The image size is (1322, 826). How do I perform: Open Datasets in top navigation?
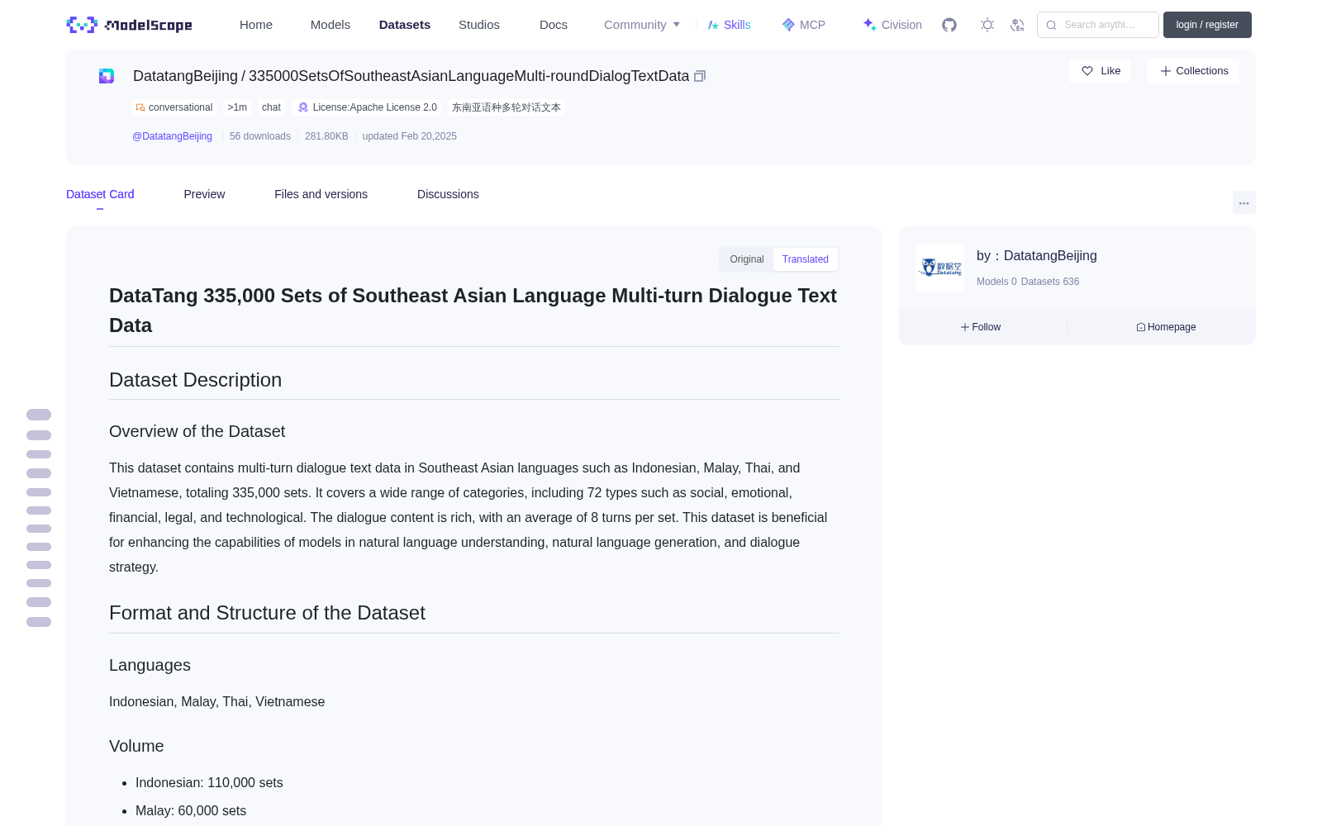click(x=405, y=25)
